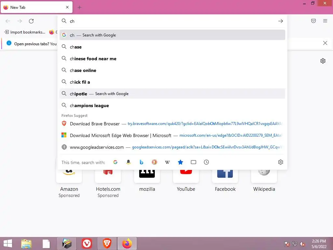Search this time with Amazon icon
The width and height of the screenshot is (333, 250).
128,162
